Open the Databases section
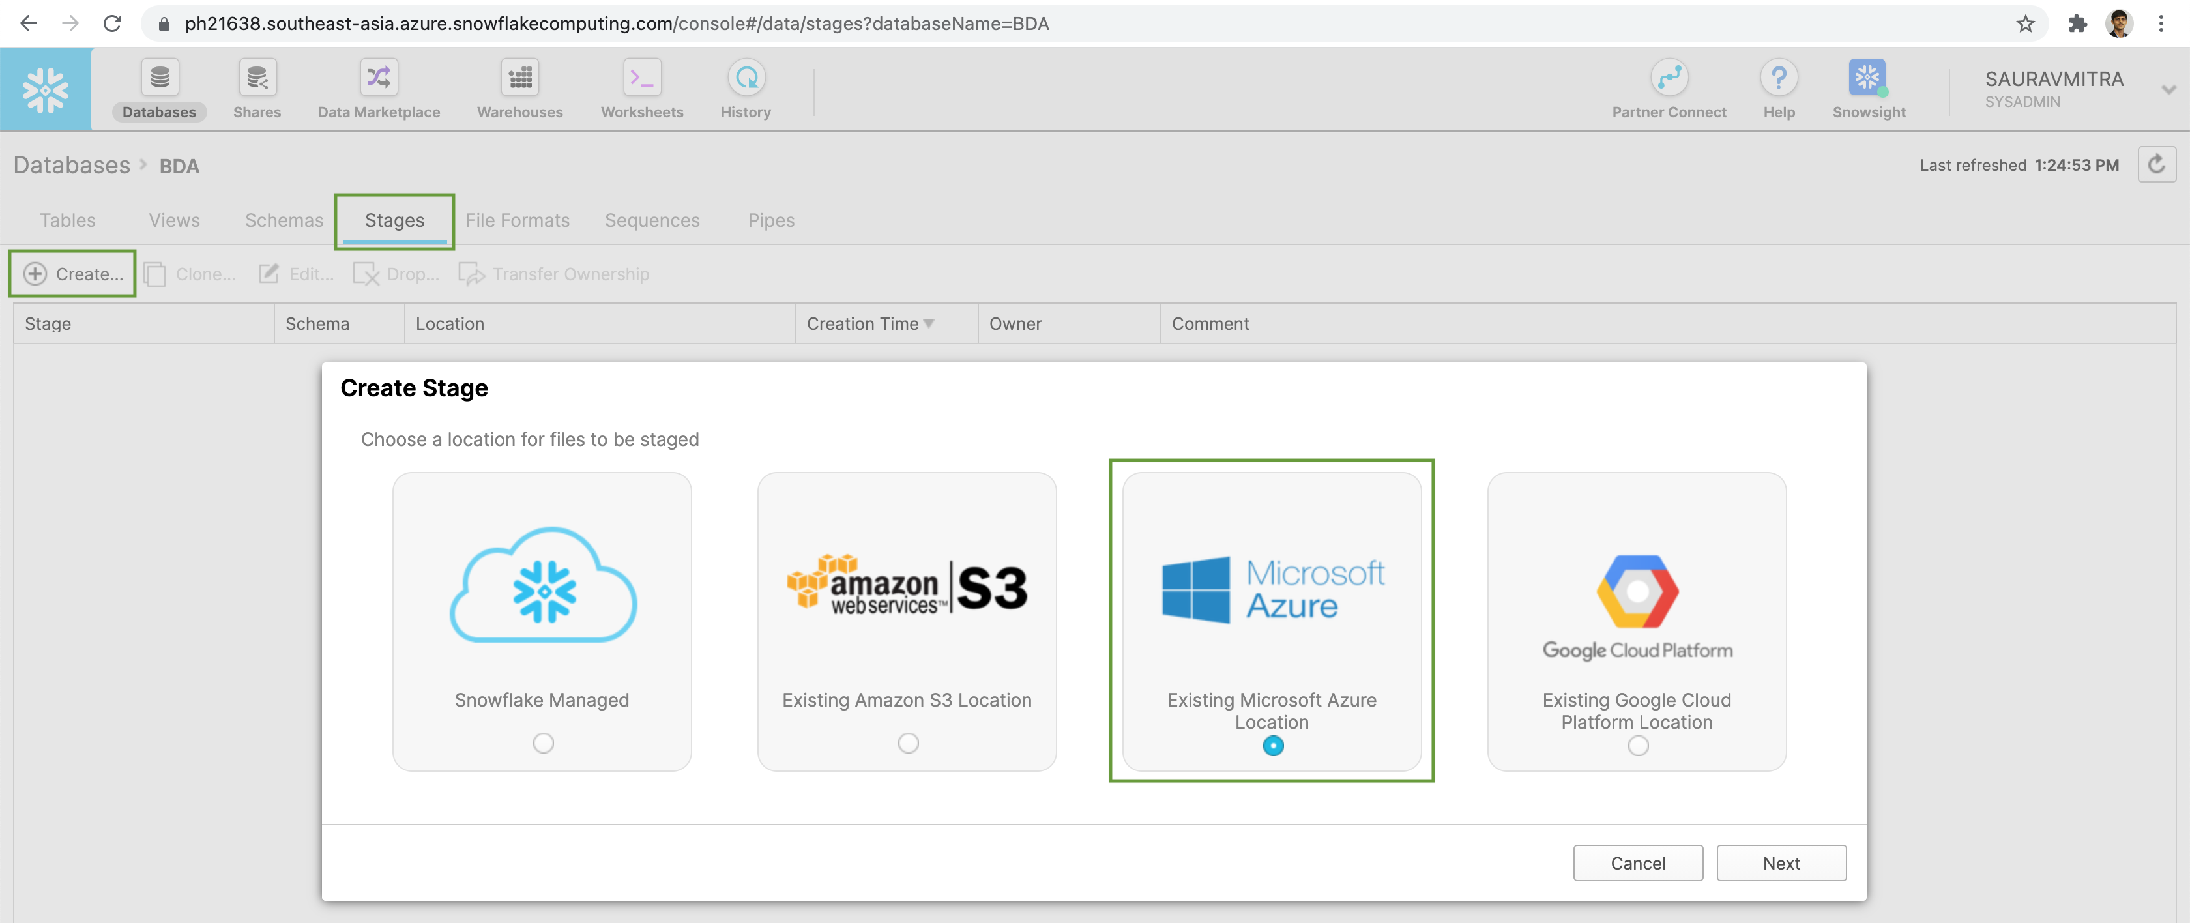The image size is (2190, 923). [x=159, y=89]
